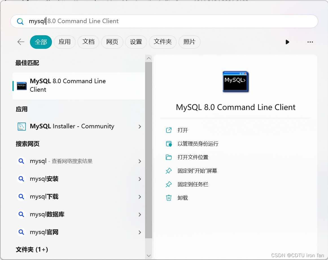Viewport: 328px width, 260px height.
Task: Switch to the 网页 filter tab
Action: click(112, 42)
